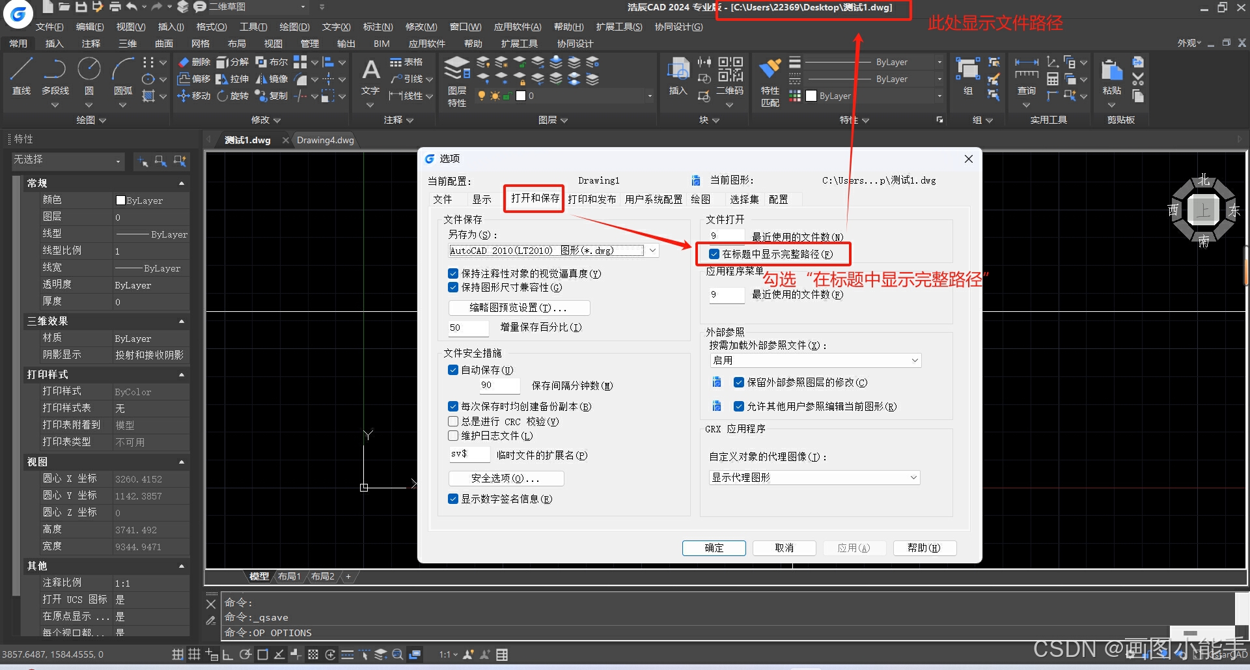
Task: Edit the 增量保存百分比 field
Action: point(468,328)
